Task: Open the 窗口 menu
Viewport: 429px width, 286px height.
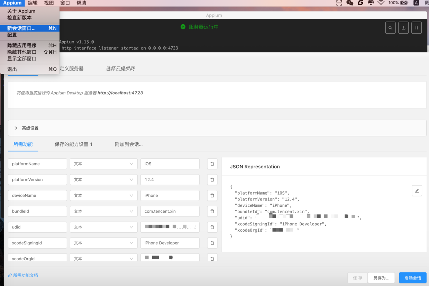Action: pos(65,3)
